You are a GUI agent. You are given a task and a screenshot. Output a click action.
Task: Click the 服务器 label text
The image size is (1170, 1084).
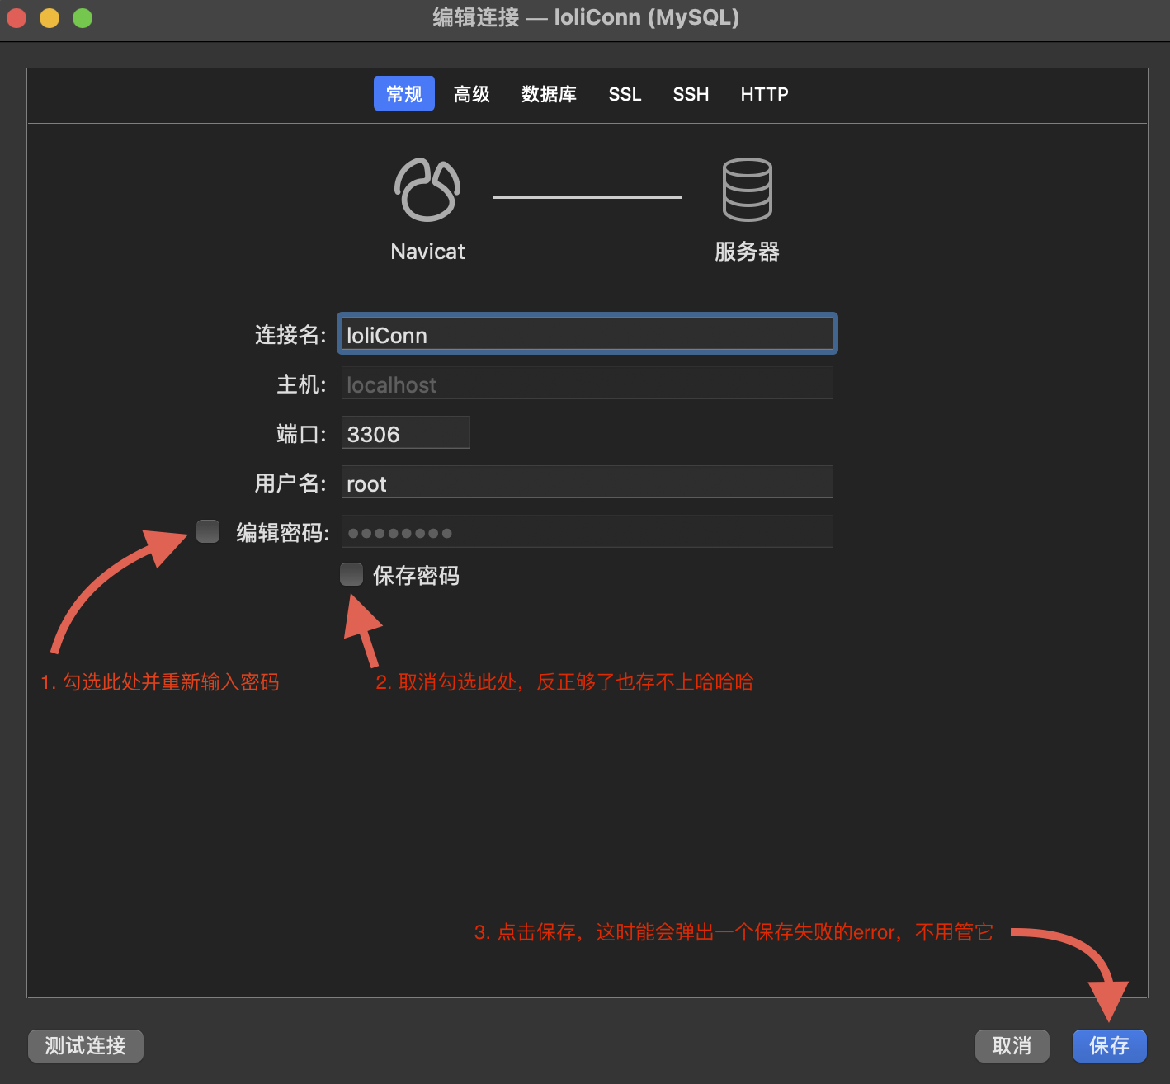pos(747,252)
